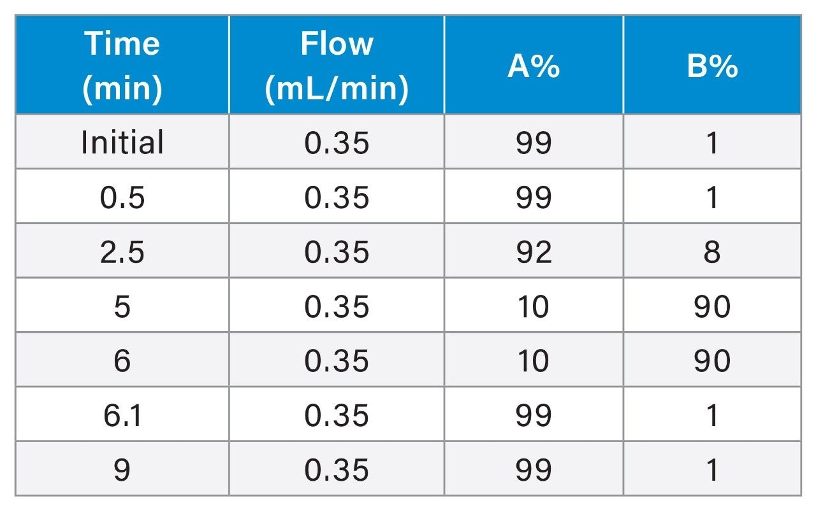Click the A% column header
Screen dimensions: 816x510
(534, 65)
